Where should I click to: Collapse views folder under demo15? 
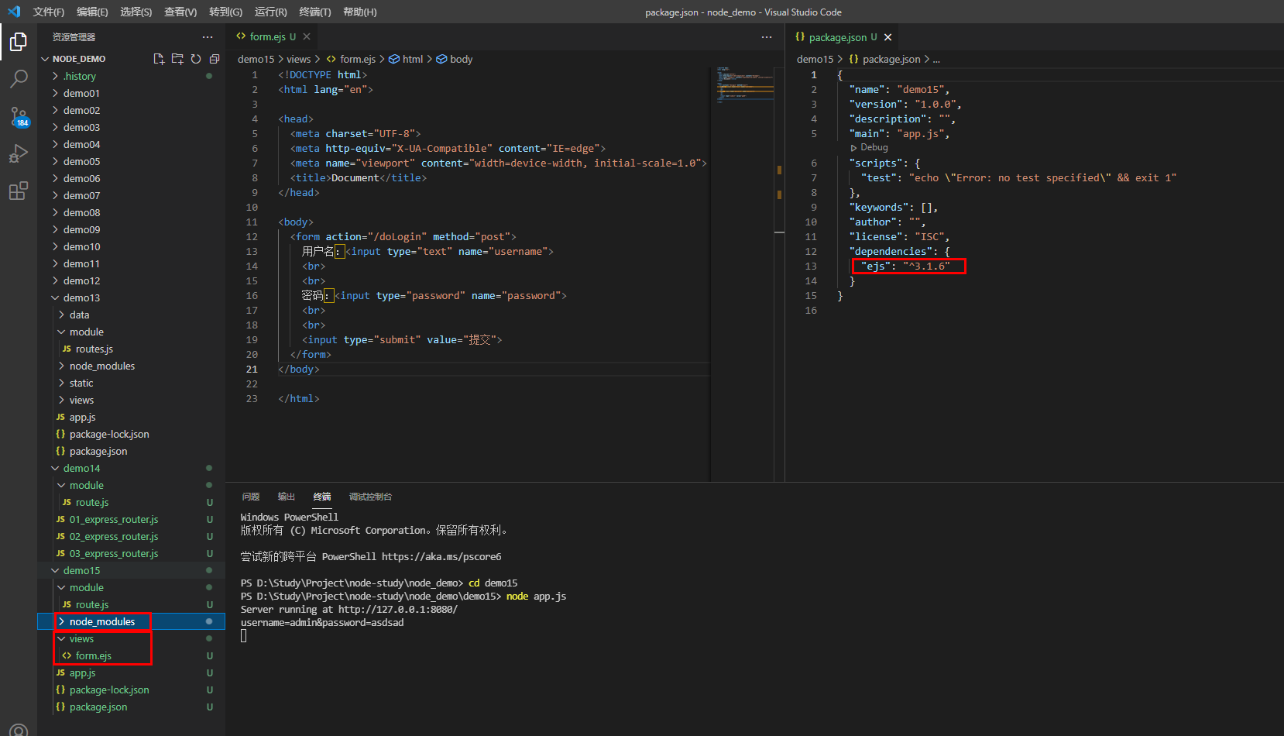tap(131, 638)
